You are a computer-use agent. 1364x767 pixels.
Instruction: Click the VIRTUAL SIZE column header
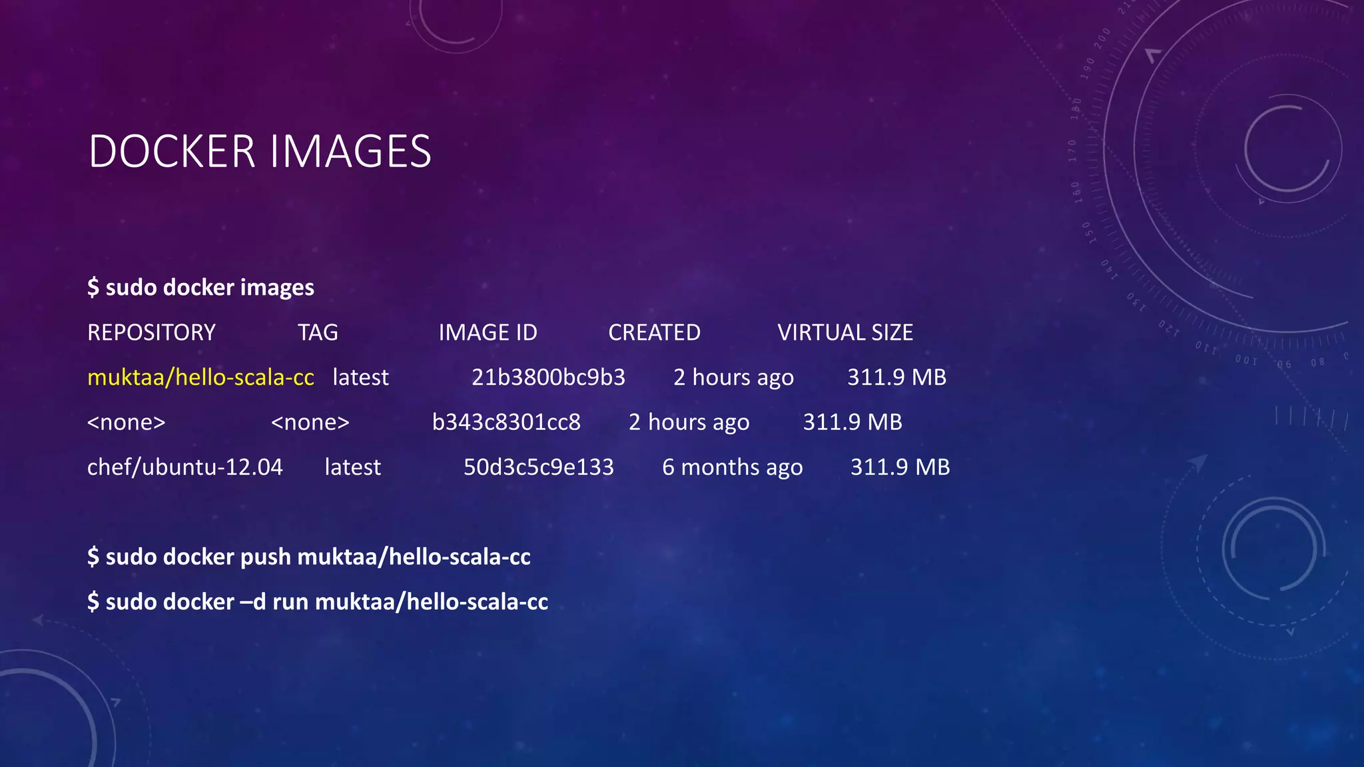pos(845,332)
